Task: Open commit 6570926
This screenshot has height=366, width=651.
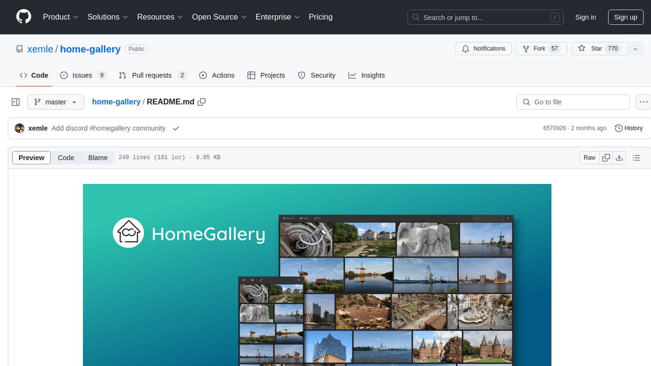Action: 554,128
